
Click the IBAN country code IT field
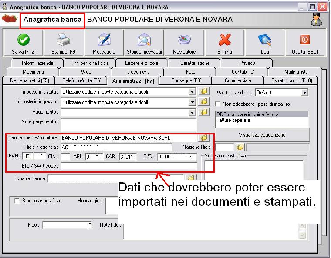[x=27, y=156]
